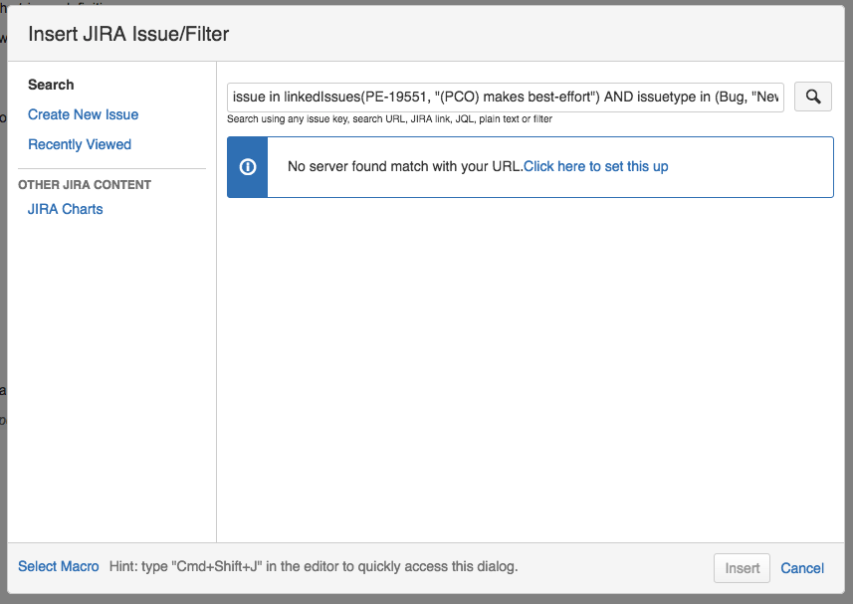The width and height of the screenshot is (853, 604).
Task: Click the 'No server found match' message text
Action: [x=405, y=166]
